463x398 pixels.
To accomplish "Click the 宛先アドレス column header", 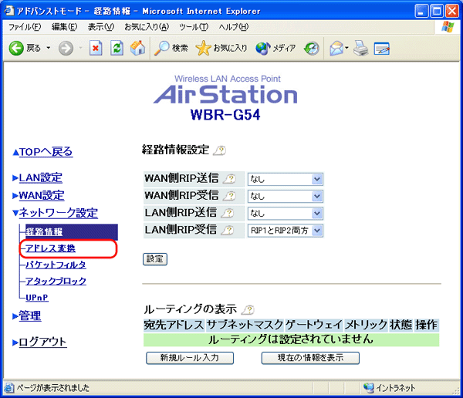I will tap(174, 325).
